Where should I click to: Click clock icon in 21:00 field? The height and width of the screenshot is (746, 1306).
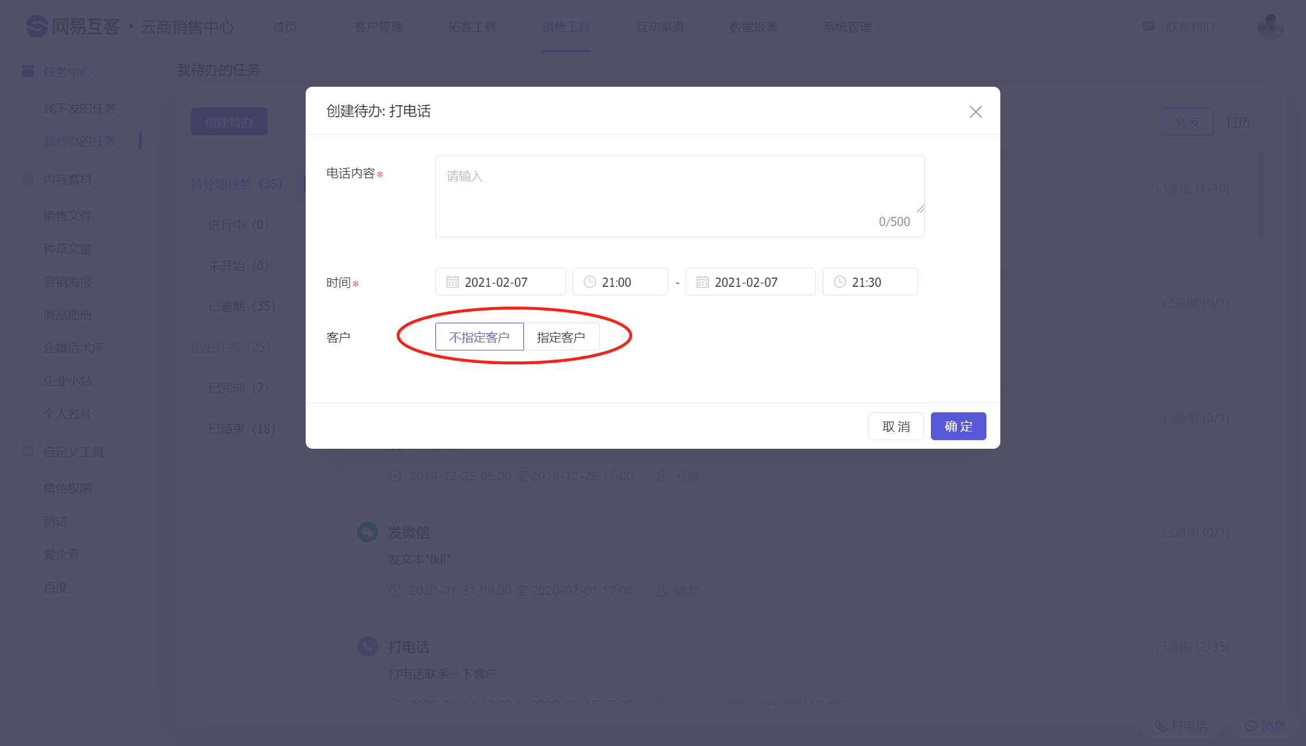click(589, 282)
